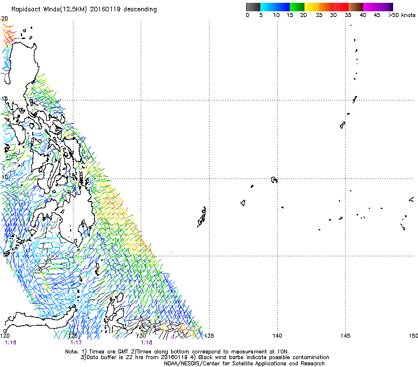Click the Rapidscat Winds title text
Screen dimensions: 418x367
[x=84, y=9]
